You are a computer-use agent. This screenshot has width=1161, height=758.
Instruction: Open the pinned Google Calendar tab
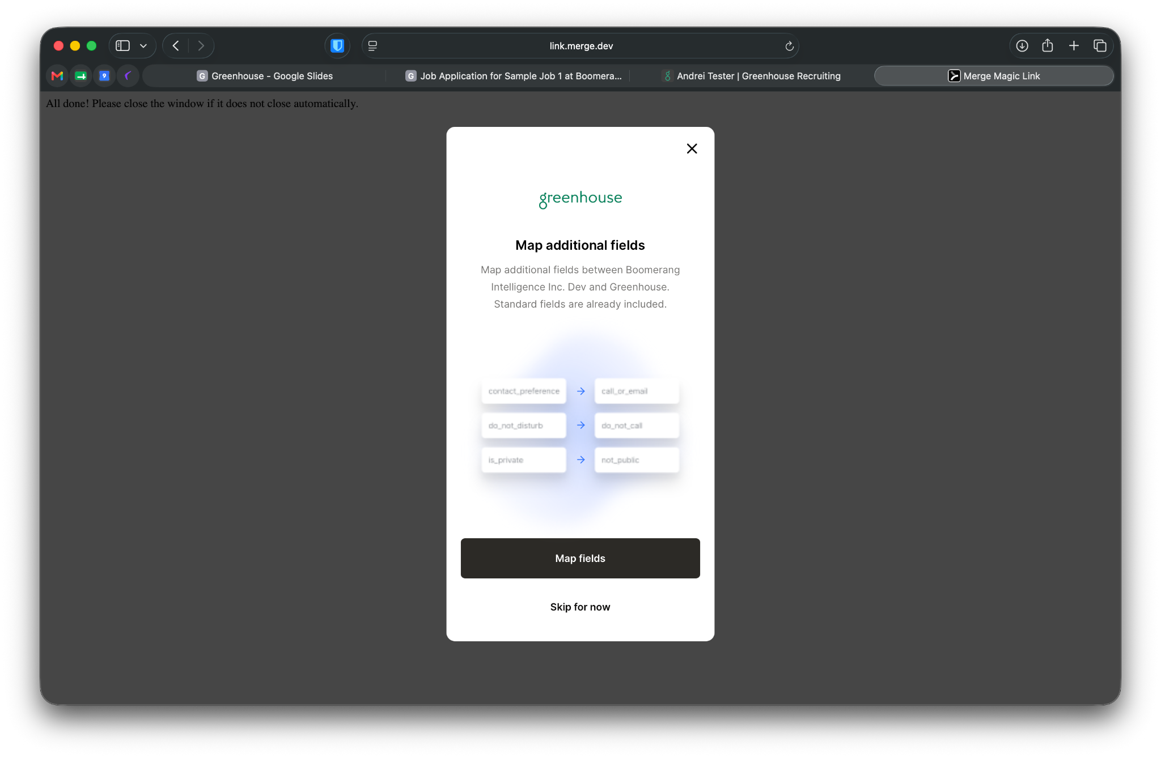pyautogui.click(x=104, y=76)
